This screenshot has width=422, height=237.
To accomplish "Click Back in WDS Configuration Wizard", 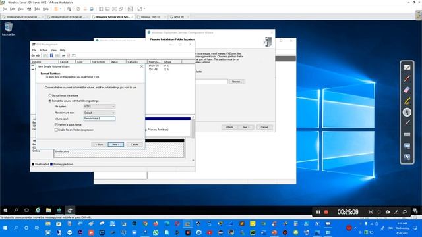I will [x=229, y=127].
